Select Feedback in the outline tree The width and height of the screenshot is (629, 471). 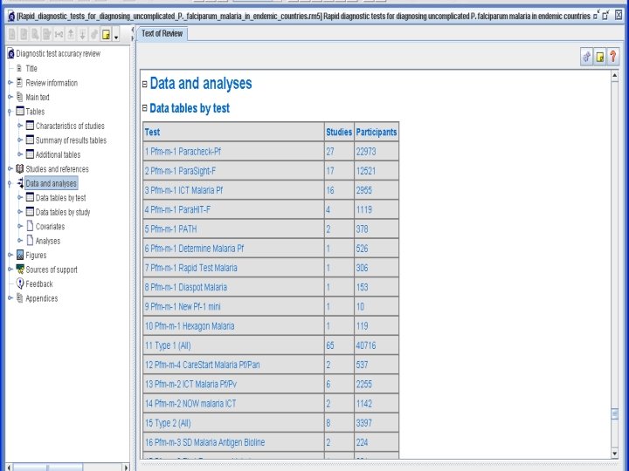pos(39,284)
